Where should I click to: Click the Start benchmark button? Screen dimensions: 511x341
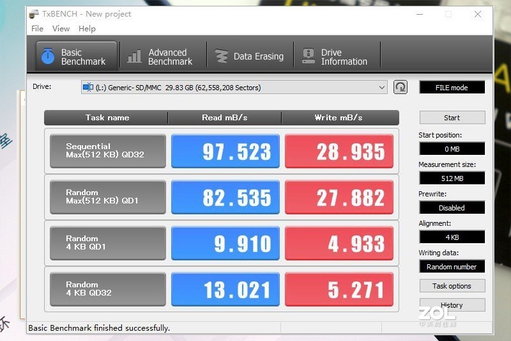pyautogui.click(x=452, y=118)
